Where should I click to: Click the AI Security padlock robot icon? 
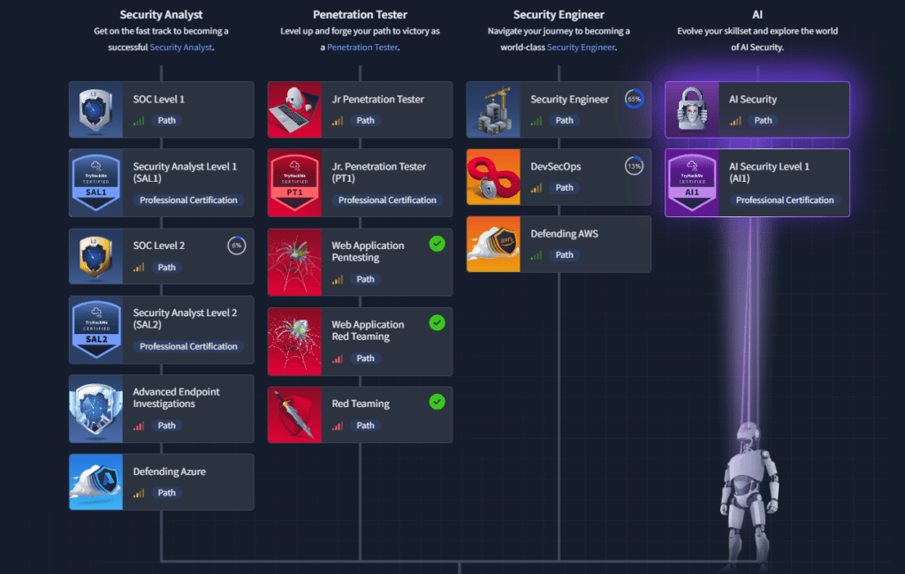[692, 110]
